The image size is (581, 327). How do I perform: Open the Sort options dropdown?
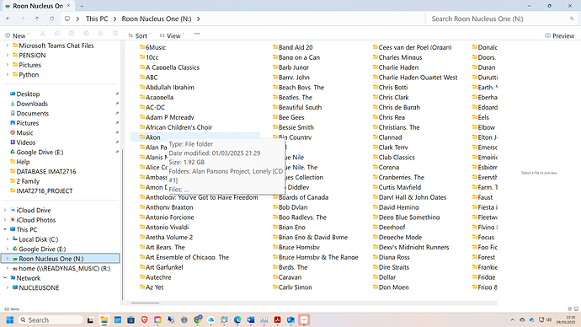[x=139, y=35]
